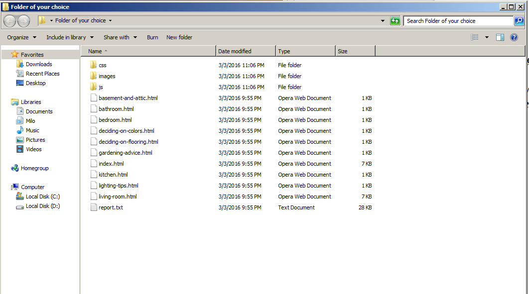Viewport: 529px width, 294px height.
Task: Select the report.txt file icon
Action: [93, 207]
